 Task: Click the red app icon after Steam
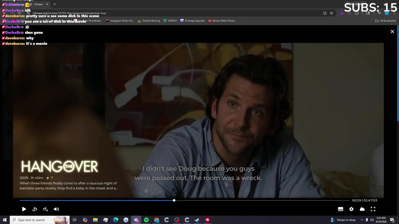207,220
